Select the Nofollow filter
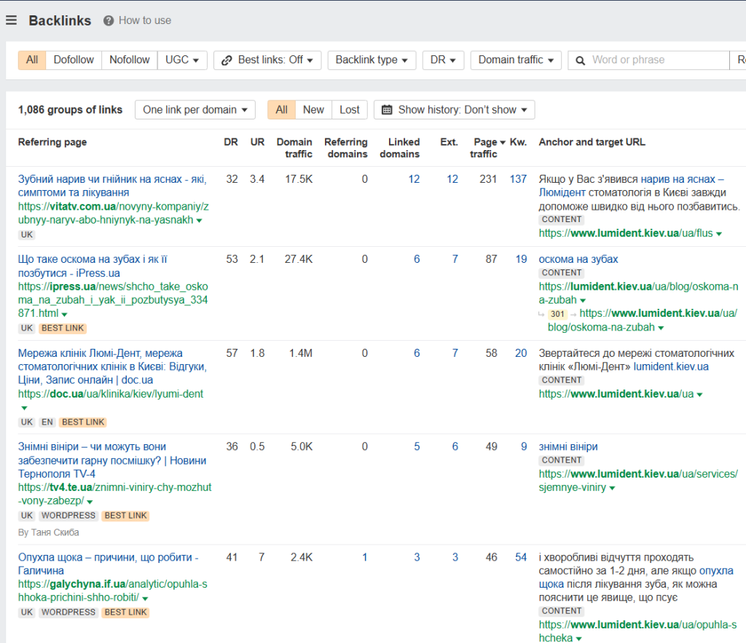 tap(130, 60)
